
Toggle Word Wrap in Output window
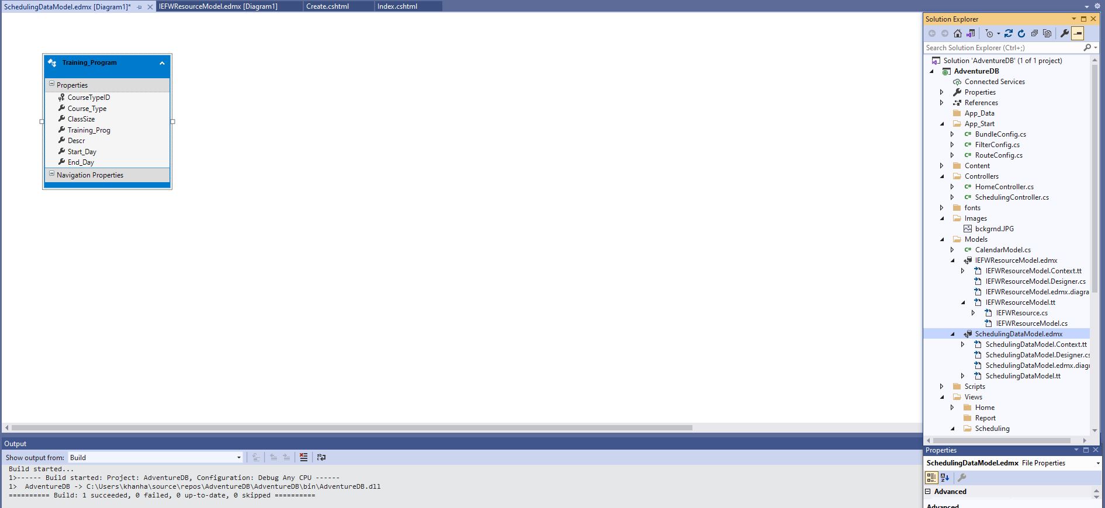pyautogui.click(x=321, y=457)
